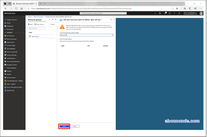The height and width of the screenshot is (137, 207).
Task: Click the resource group name textbox
Action: [x=86, y=35]
